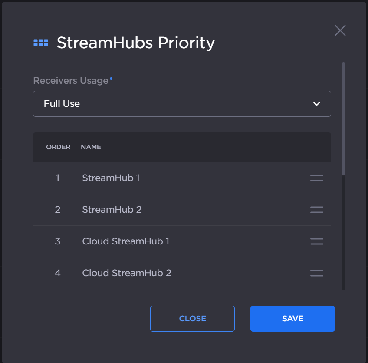Click the chevron on the Receivers Usage selector
Image resolution: width=368 pixels, height=363 pixels.
click(317, 104)
